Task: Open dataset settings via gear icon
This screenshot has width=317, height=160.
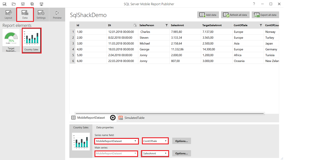Action: pos(113,118)
